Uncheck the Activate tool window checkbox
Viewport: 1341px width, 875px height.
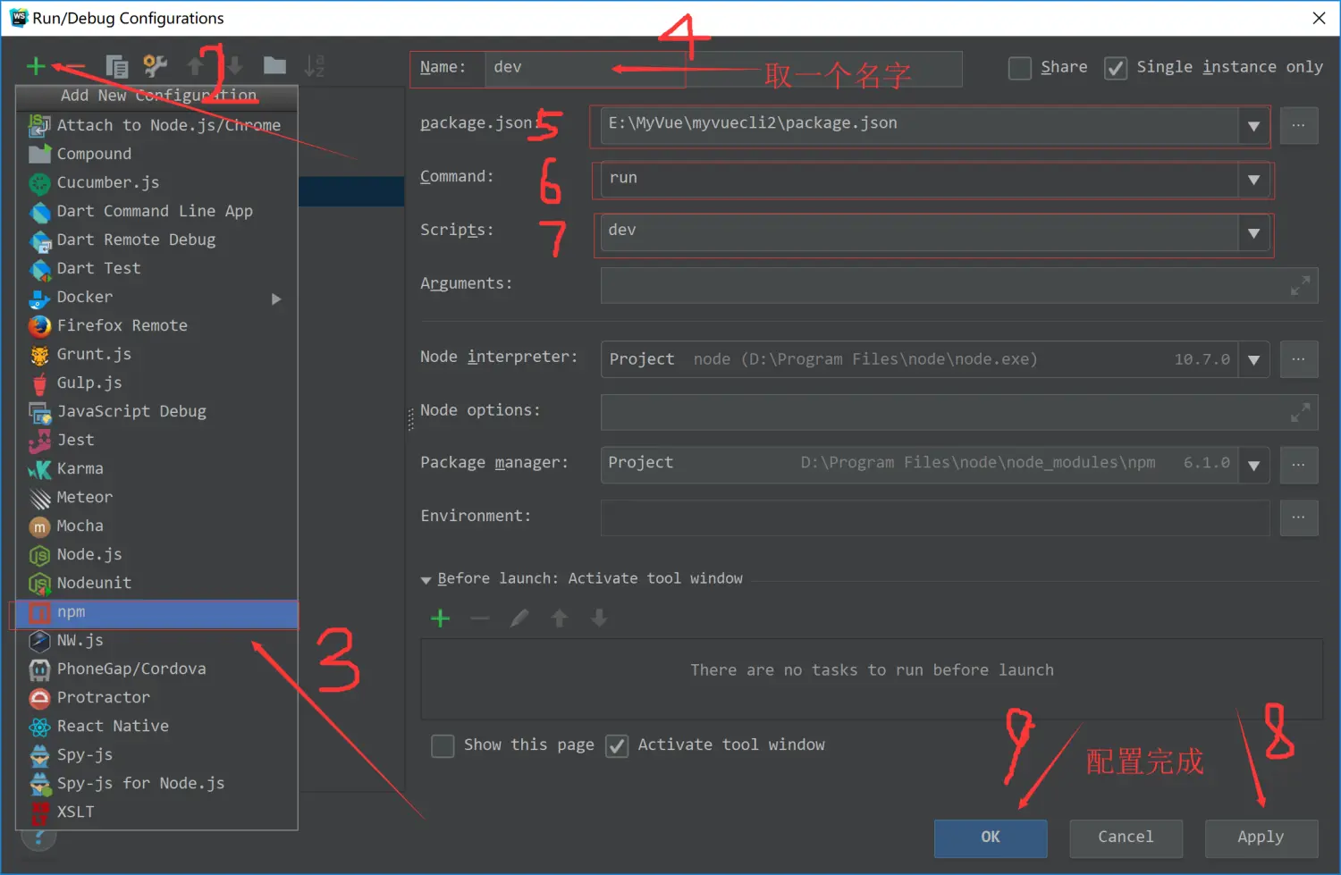[x=617, y=745]
